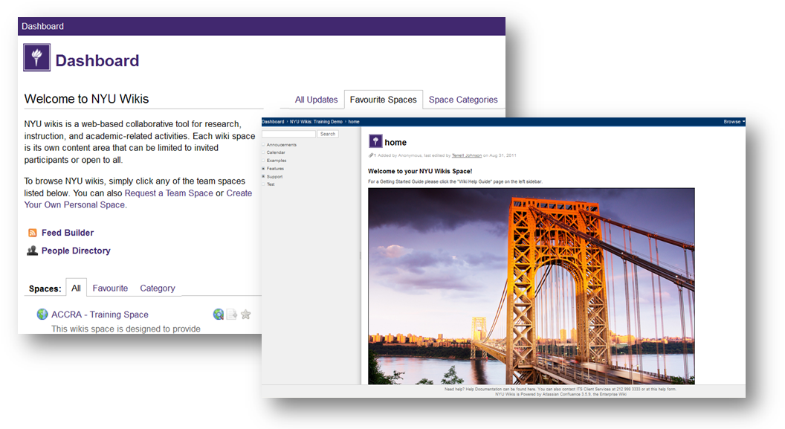This screenshot has width=785, height=429.
Task: Click the paperclip attachments icon under home
Action: pos(371,155)
